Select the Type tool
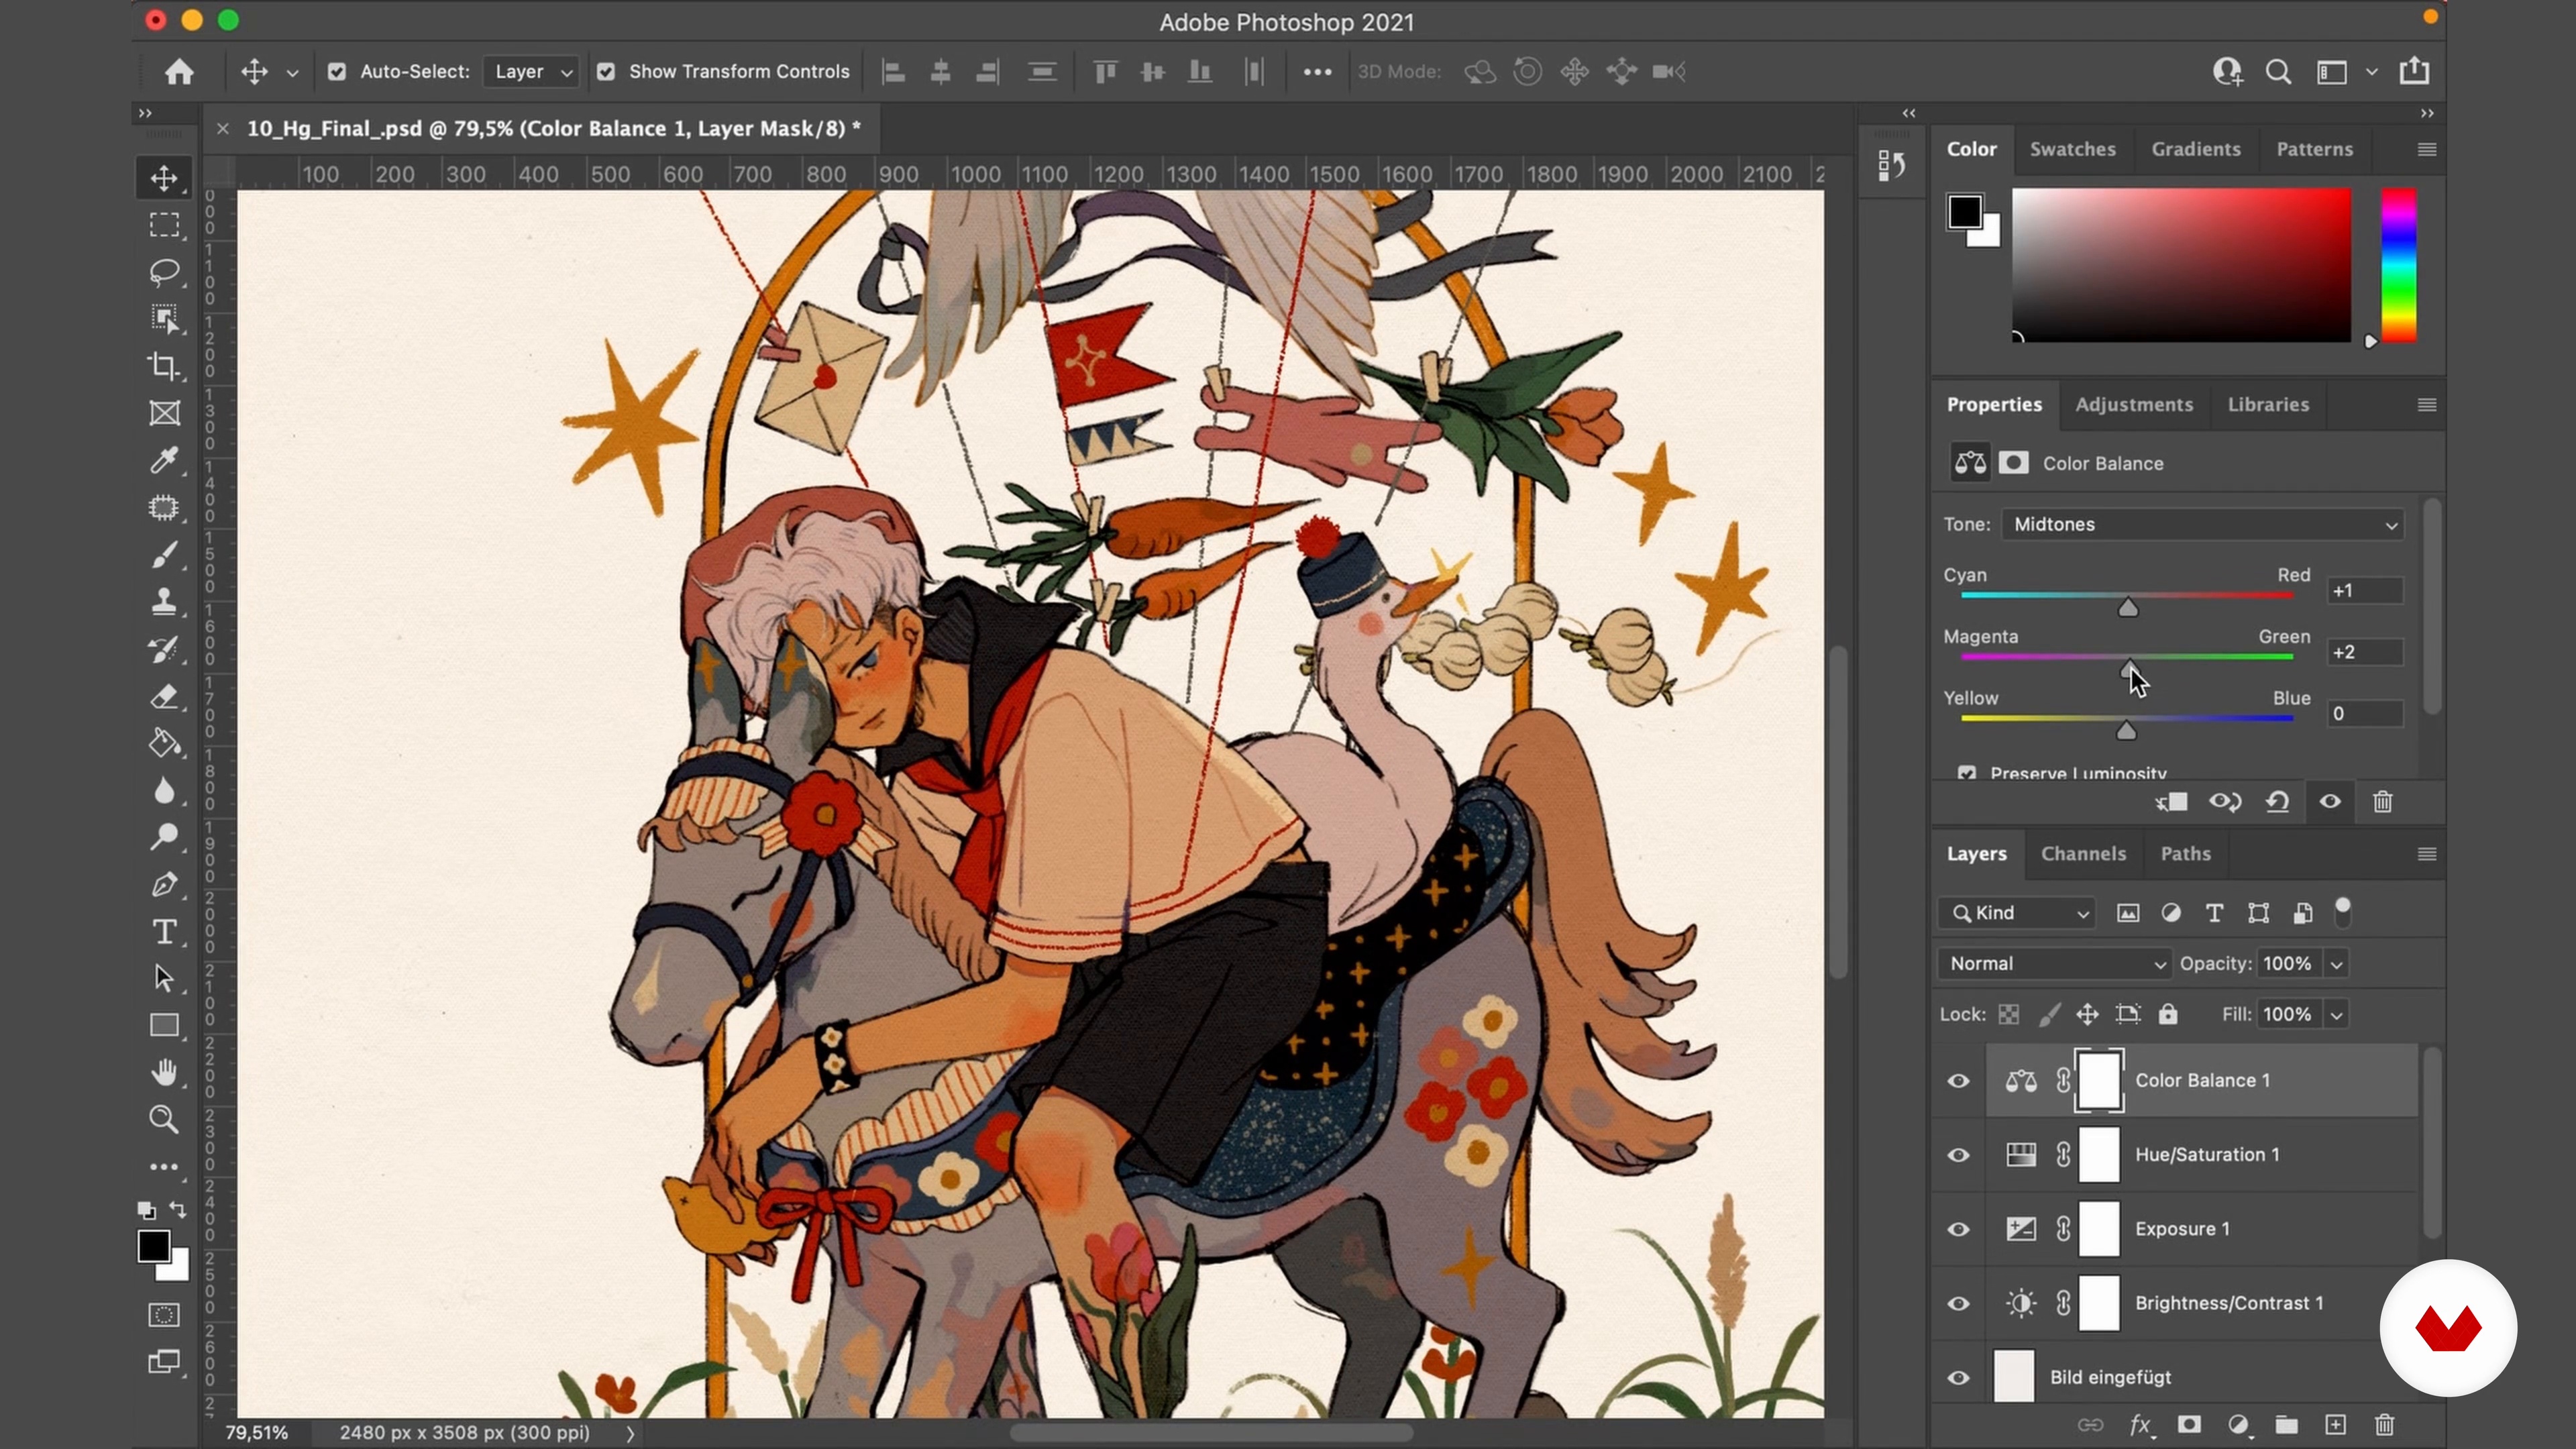This screenshot has width=2576, height=1449. [x=164, y=932]
